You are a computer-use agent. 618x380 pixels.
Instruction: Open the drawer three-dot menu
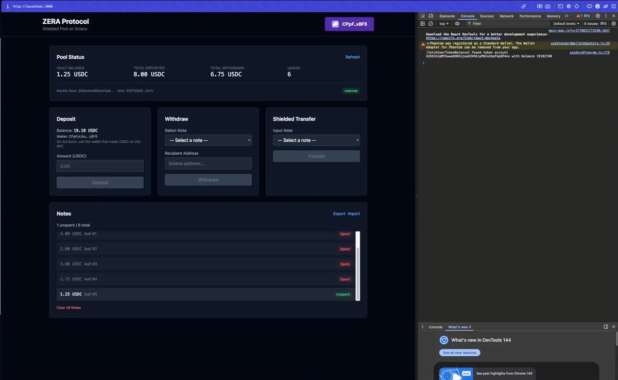423,327
